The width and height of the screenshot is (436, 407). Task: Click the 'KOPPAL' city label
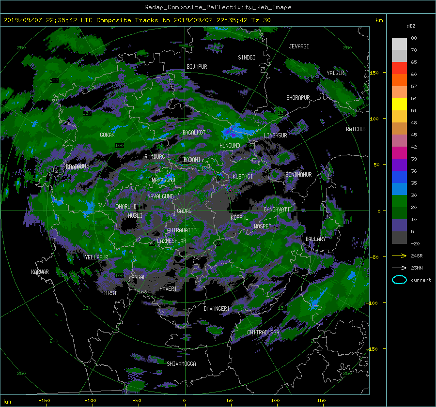[239, 218]
